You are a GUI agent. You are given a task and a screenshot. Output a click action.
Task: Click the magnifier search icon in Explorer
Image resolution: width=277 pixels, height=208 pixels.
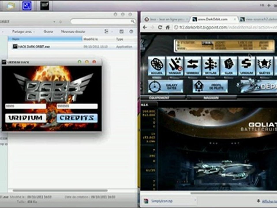coord(133,21)
